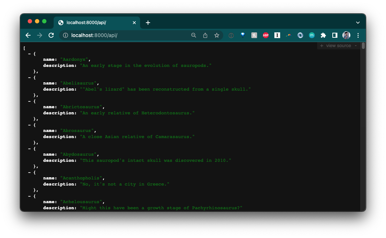
Task: Click the blue gem extension icon
Action: pyautogui.click(x=242, y=35)
